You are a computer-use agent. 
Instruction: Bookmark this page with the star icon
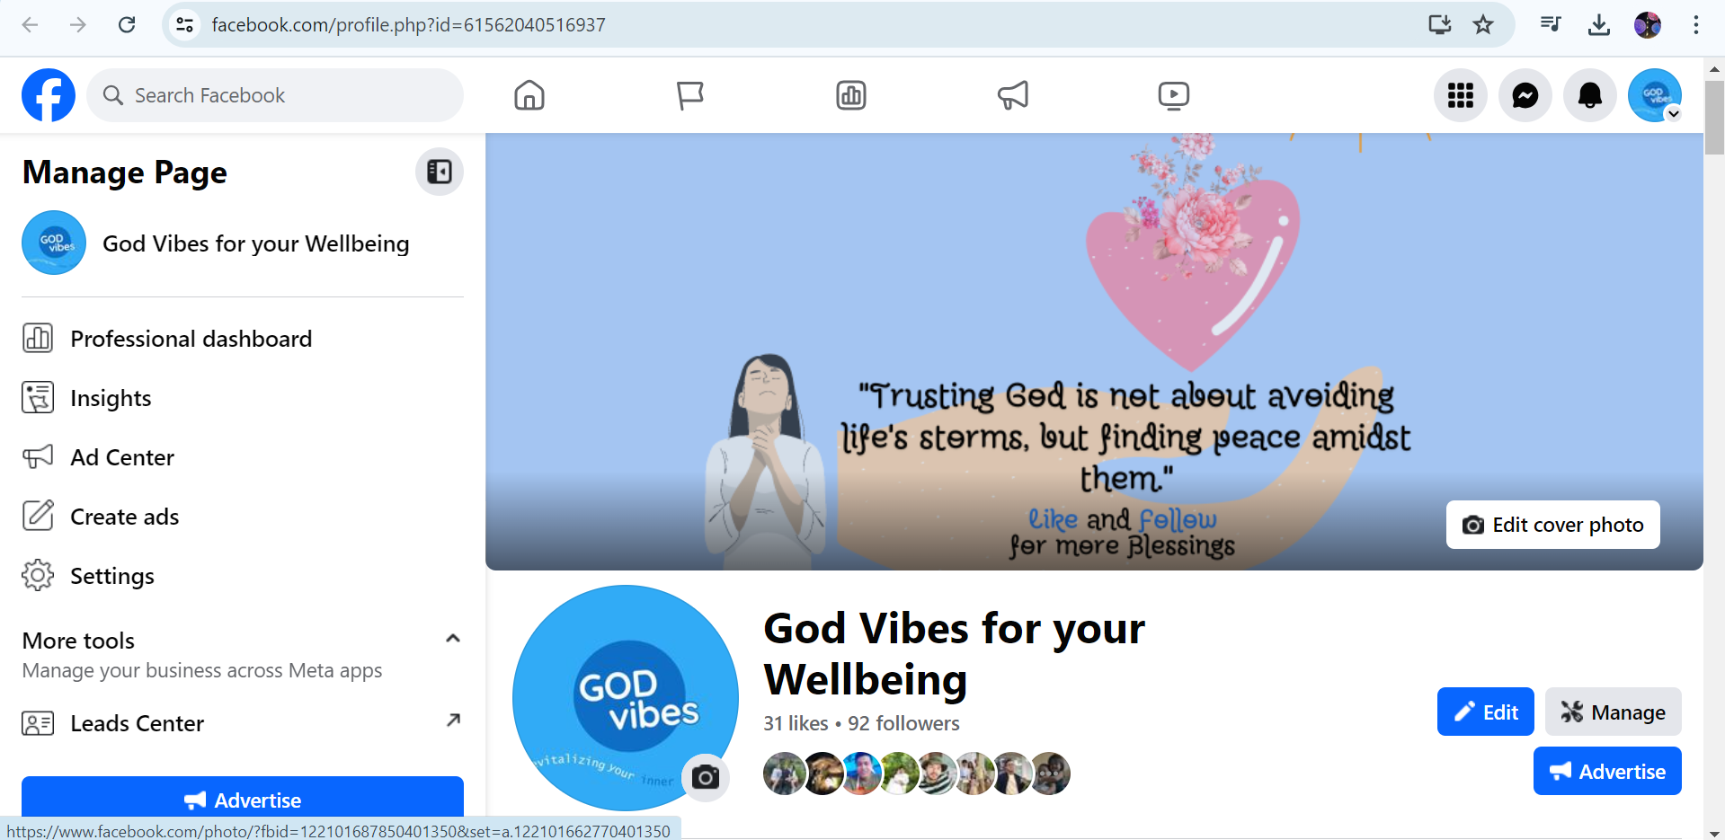[x=1482, y=24]
